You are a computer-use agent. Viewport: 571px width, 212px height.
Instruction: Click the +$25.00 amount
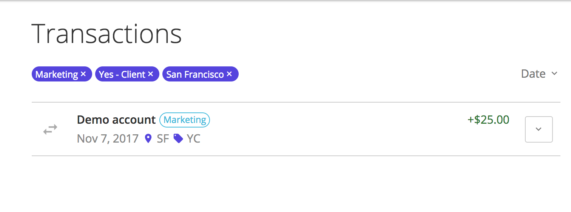pyautogui.click(x=488, y=120)
